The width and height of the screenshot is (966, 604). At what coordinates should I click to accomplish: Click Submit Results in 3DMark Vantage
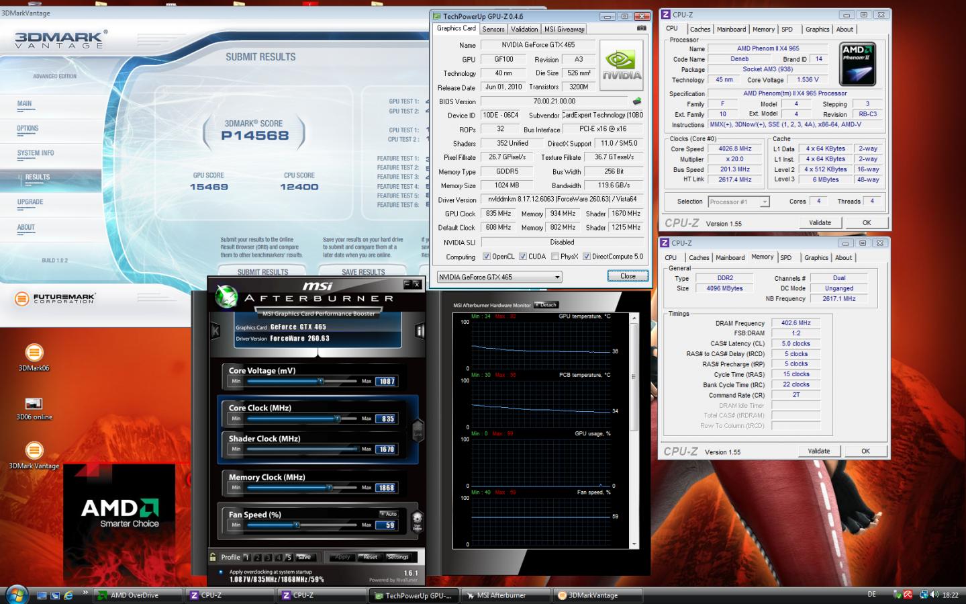coord(262,272)
